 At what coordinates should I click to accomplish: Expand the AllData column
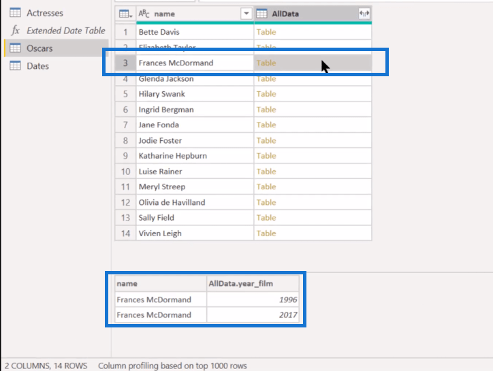click(x=364, y=14)
